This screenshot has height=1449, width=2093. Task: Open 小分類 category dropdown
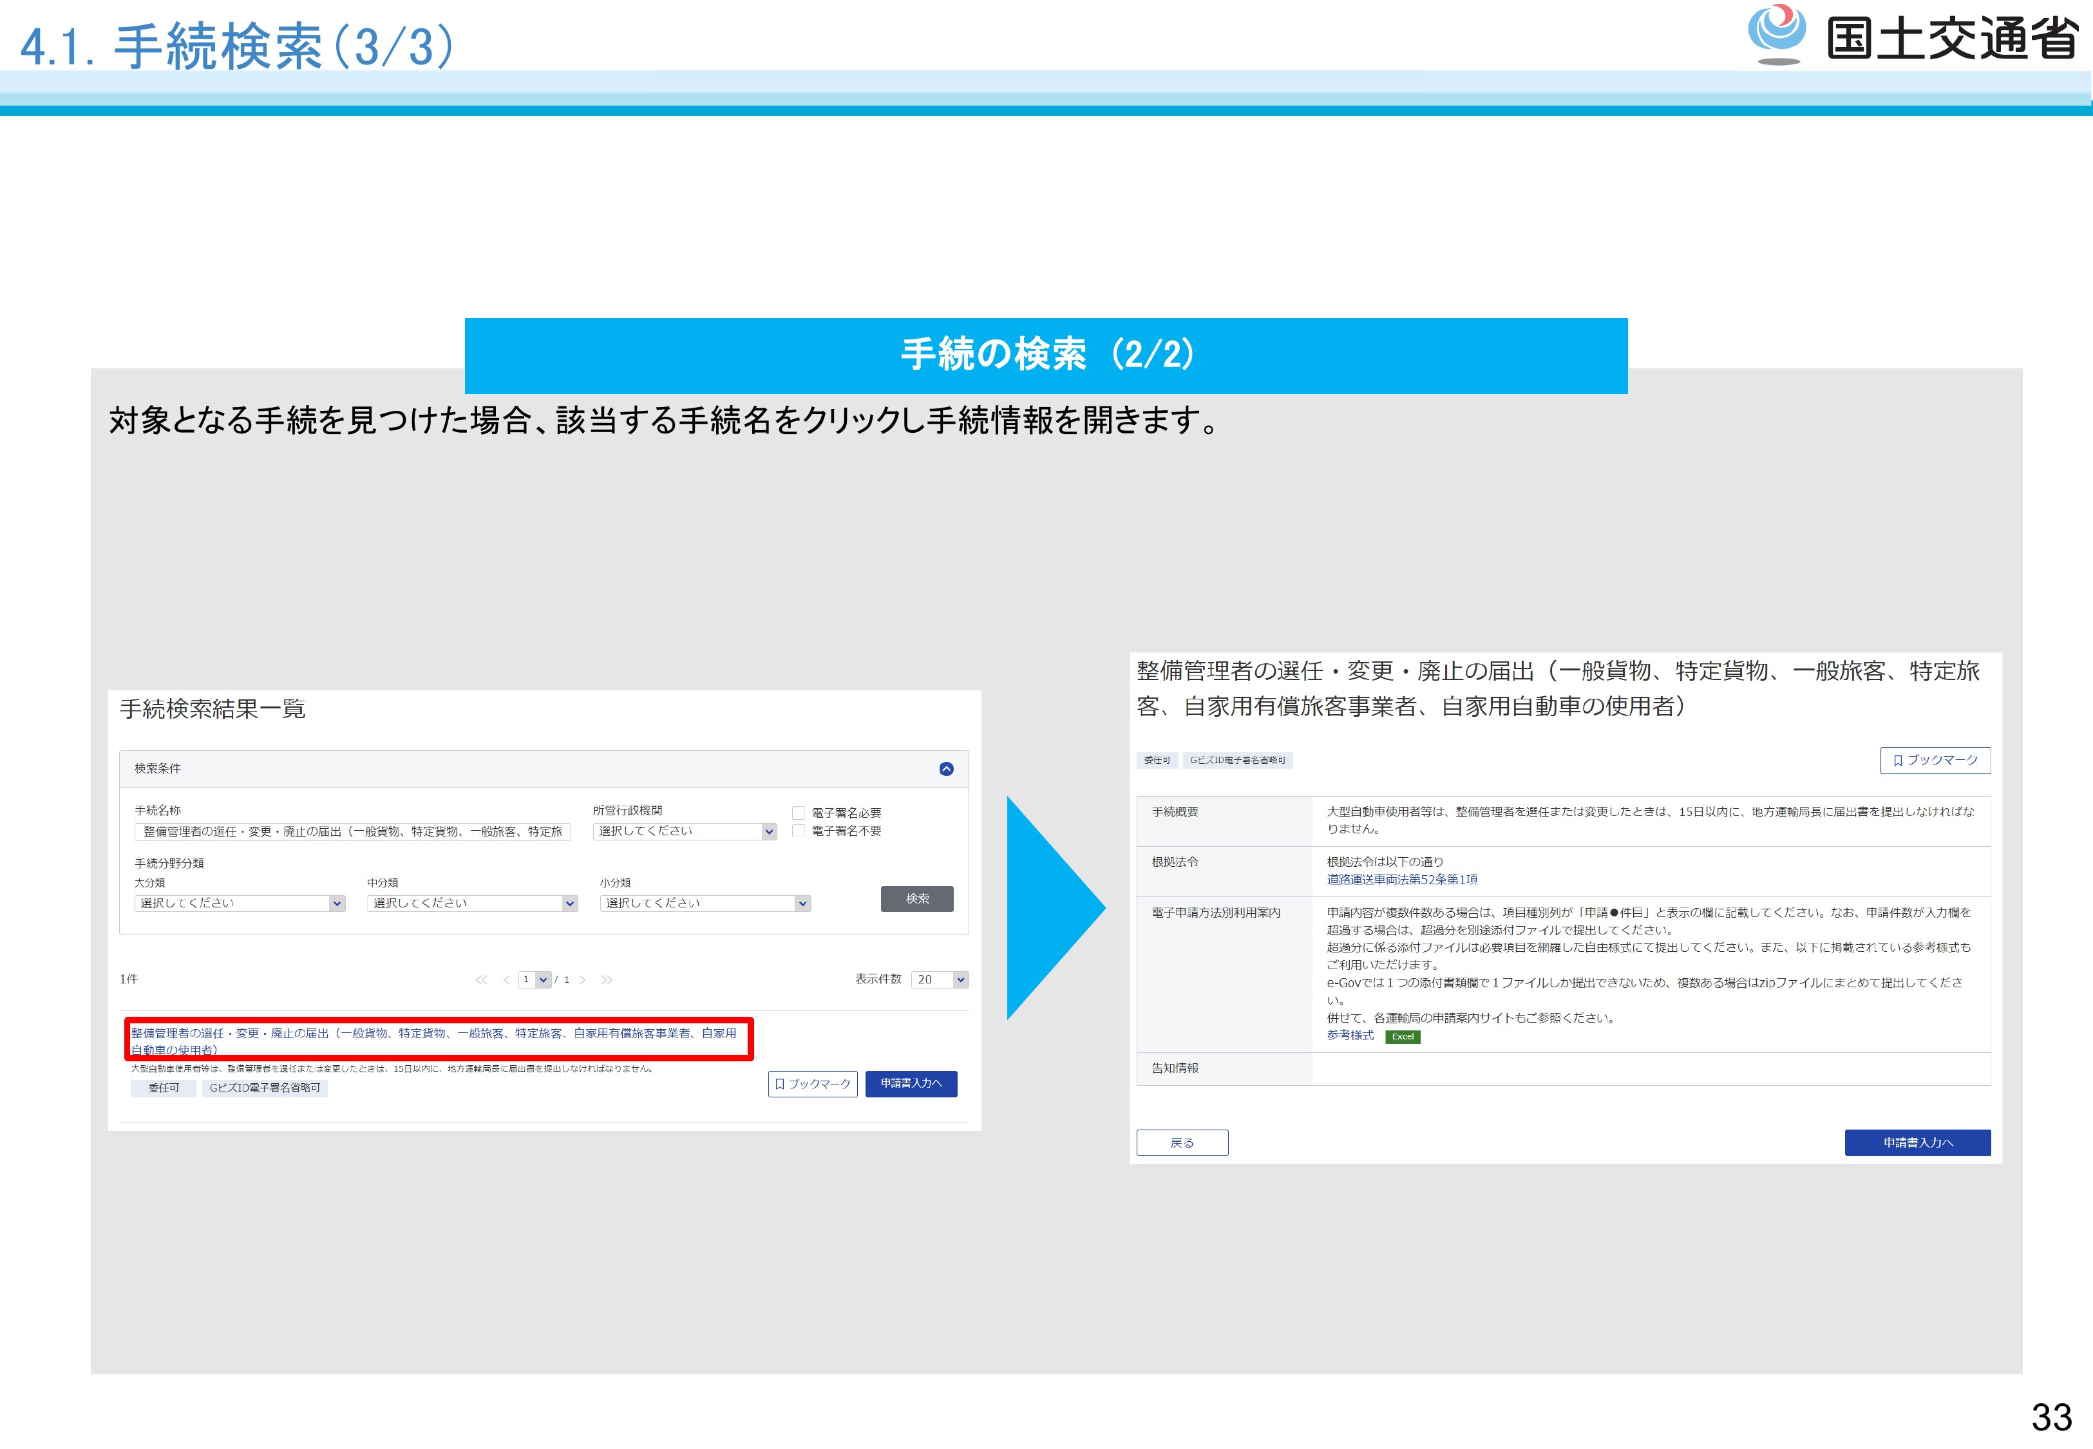tap(705, 904)
